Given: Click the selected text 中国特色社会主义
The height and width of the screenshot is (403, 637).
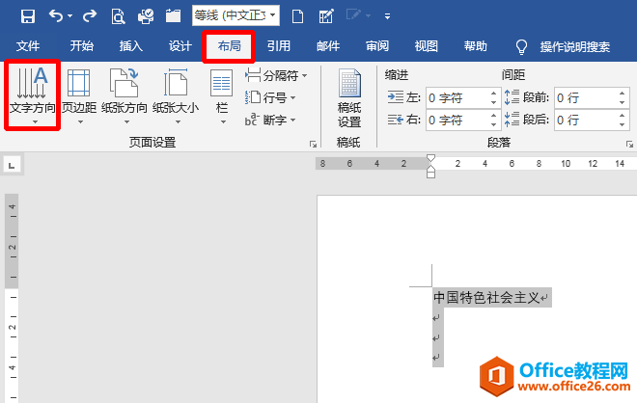Looking at the screenshot, I should click(486, 298).
